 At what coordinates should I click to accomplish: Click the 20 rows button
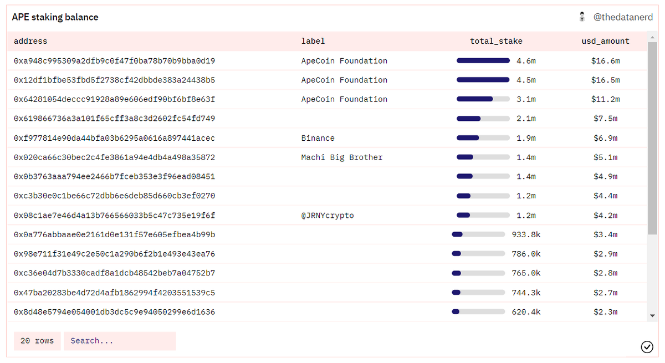pyautogui.click(x=37, y=341)
